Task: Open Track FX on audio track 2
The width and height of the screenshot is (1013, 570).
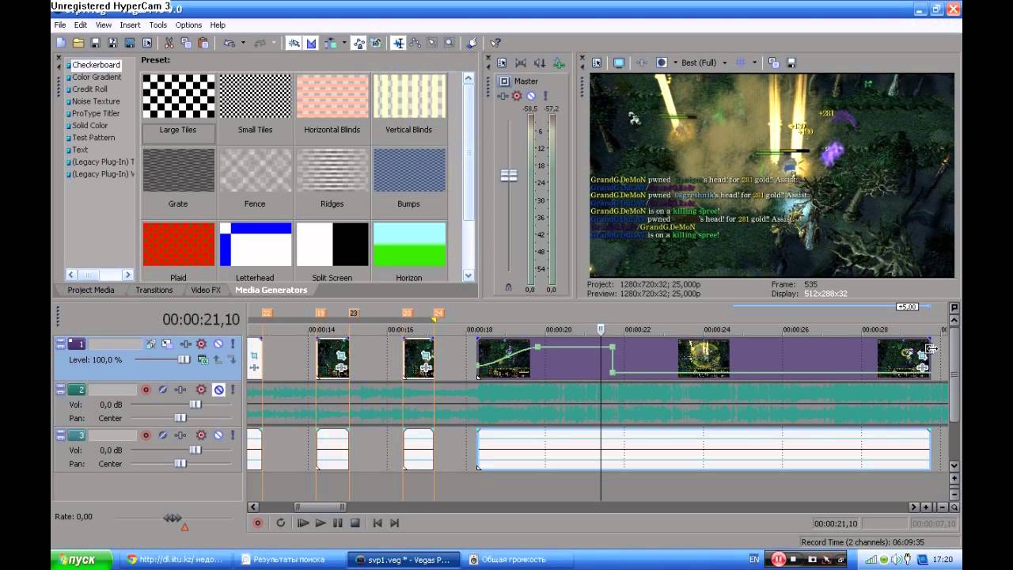Action: [x=180, y=390]
